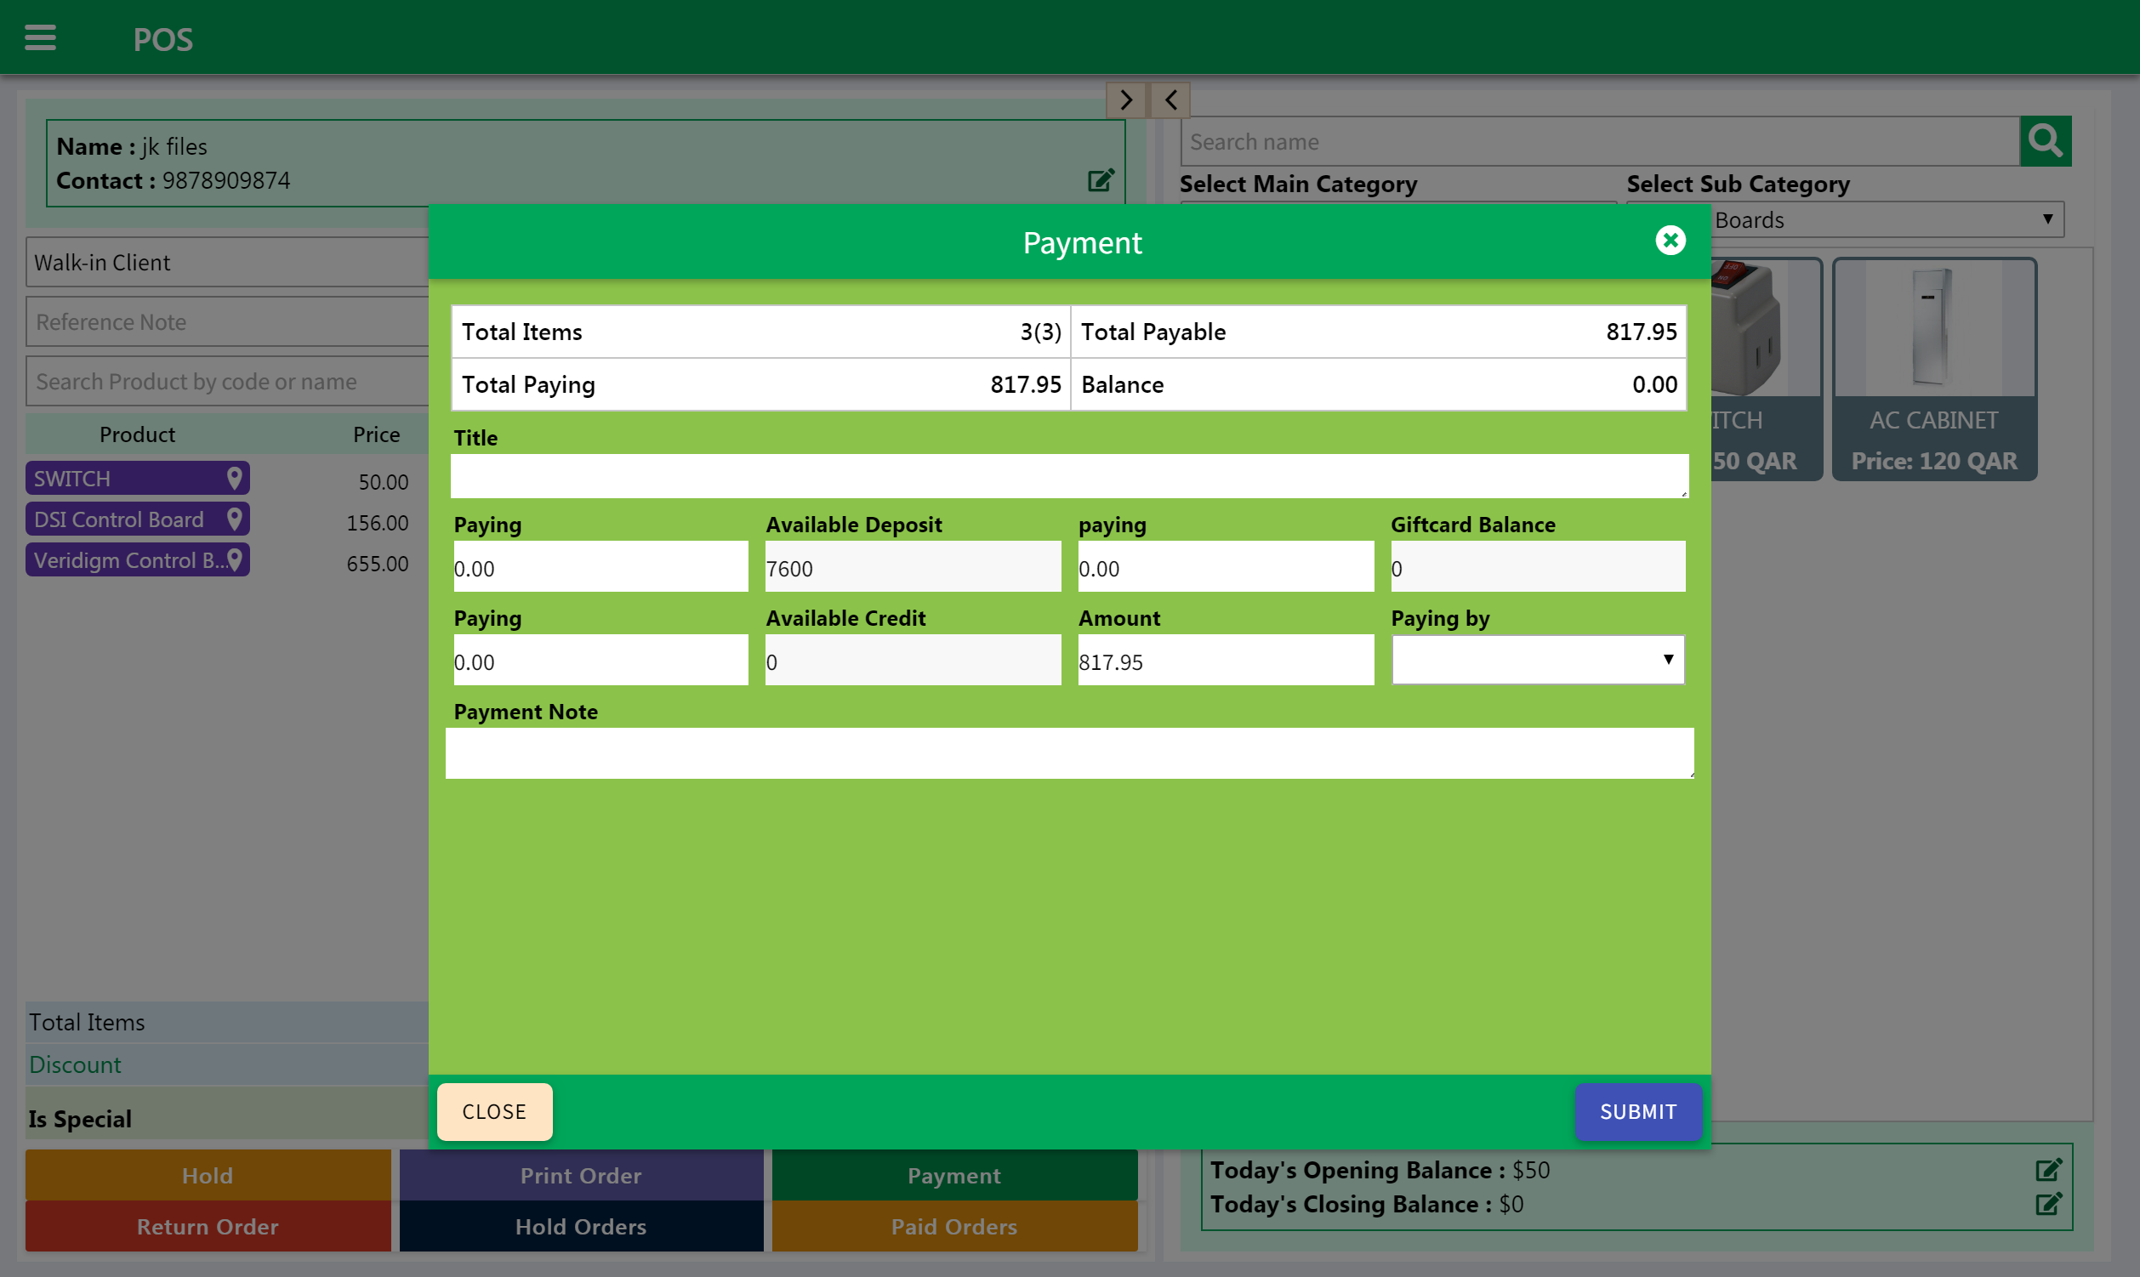2140x1277 pixels.
Task: Select the Paying by dropdown method
Action: 1534,658
